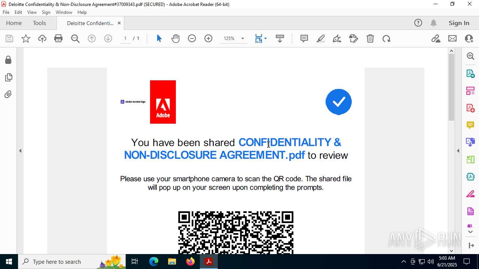Screen dimensions: 479x269
Task: Rotate the page clockwise
Action: 387,38
